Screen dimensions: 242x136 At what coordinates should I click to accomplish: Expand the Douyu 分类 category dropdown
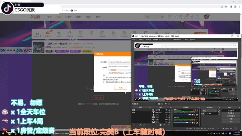click(x=68, y=17)
